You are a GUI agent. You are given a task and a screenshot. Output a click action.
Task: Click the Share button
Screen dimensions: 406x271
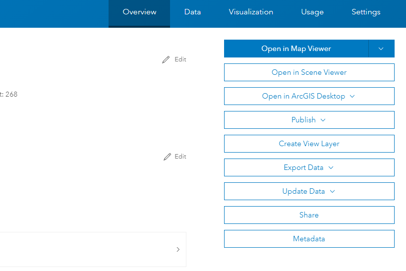309,215
